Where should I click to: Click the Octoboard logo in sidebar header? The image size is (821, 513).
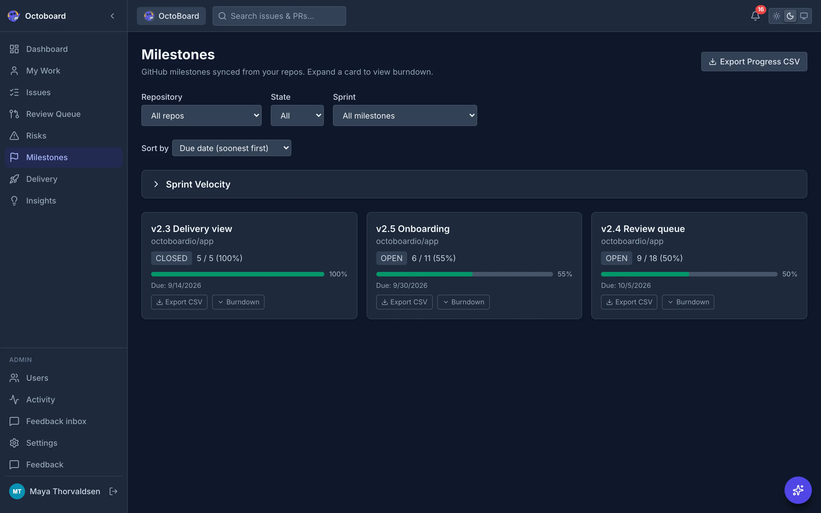(14, 16)
